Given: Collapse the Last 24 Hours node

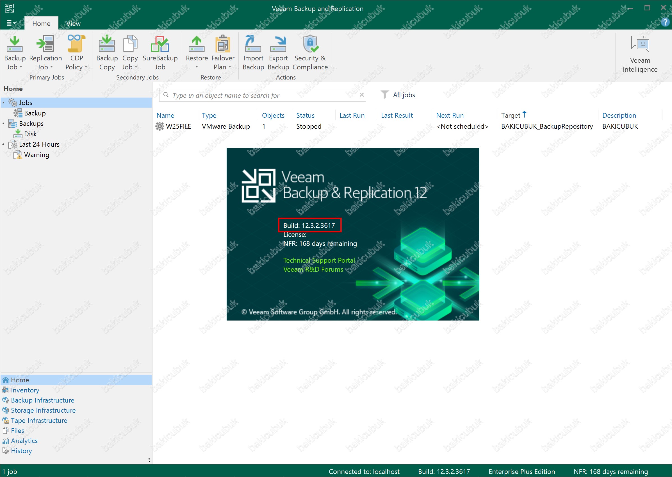Looking at the screenshot, I should 3,144.
